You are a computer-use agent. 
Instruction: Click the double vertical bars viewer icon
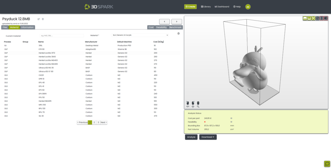click(322, 18)
